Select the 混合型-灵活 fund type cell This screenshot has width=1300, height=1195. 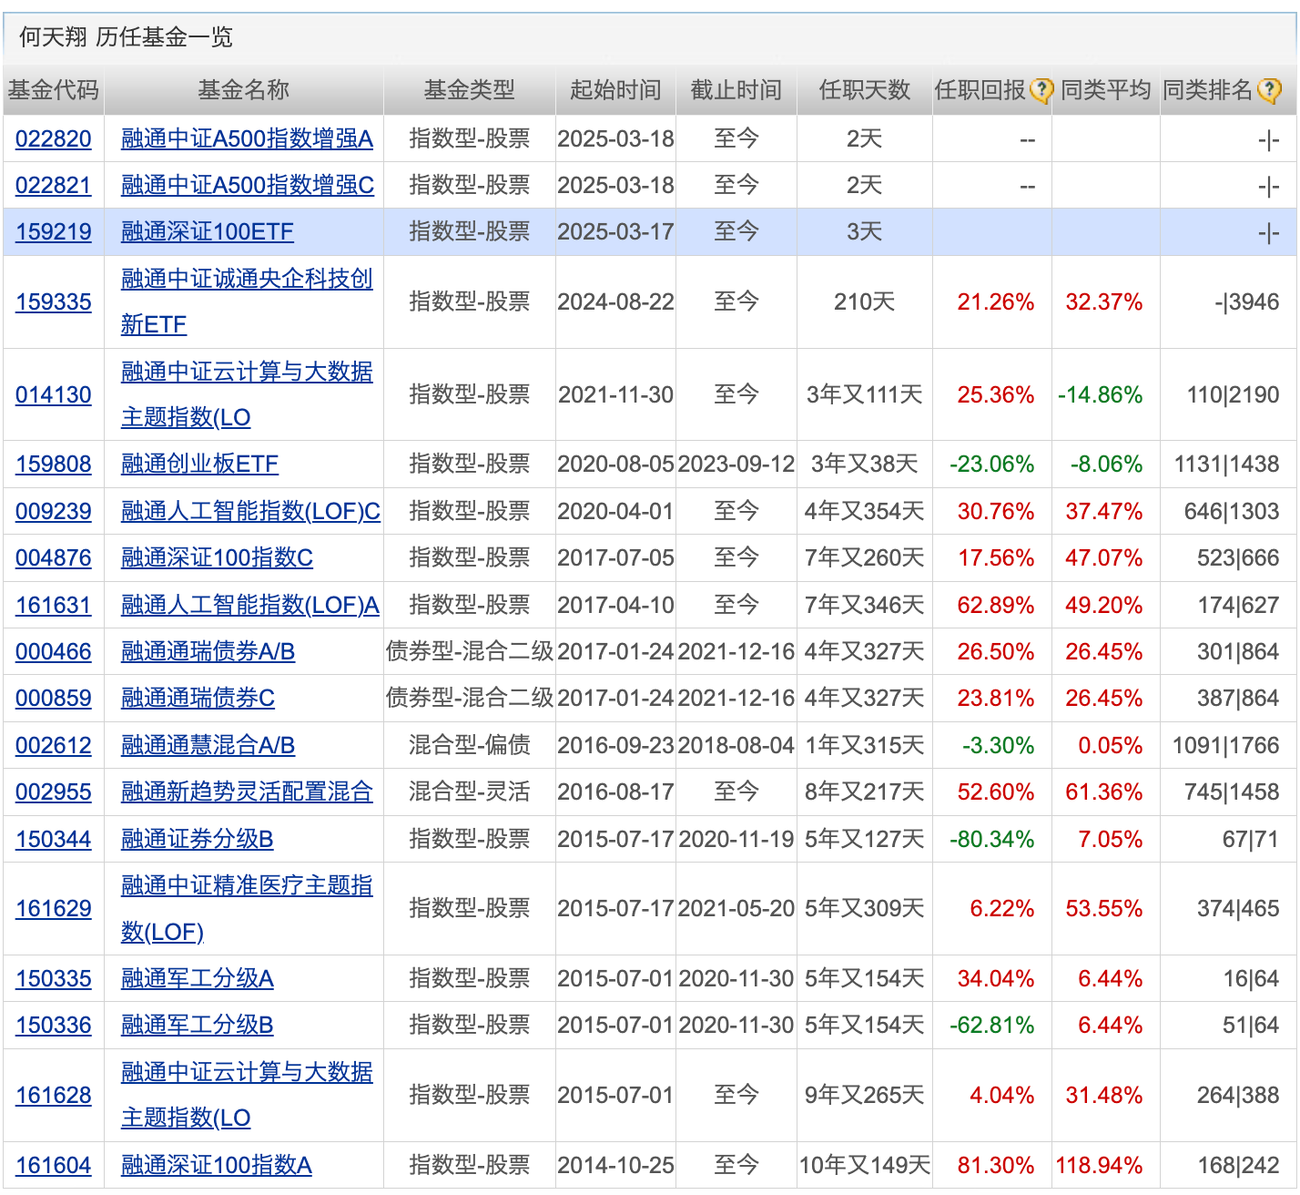pos(469,792)
